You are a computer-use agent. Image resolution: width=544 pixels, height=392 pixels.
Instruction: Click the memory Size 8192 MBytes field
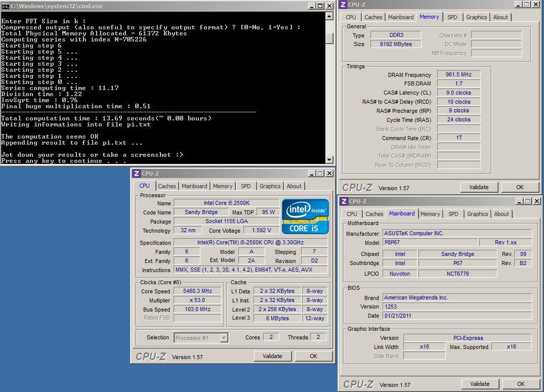396,44
